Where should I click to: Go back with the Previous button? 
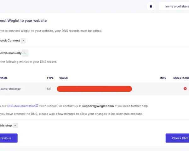pyautogui.click(x=9, y=138)
